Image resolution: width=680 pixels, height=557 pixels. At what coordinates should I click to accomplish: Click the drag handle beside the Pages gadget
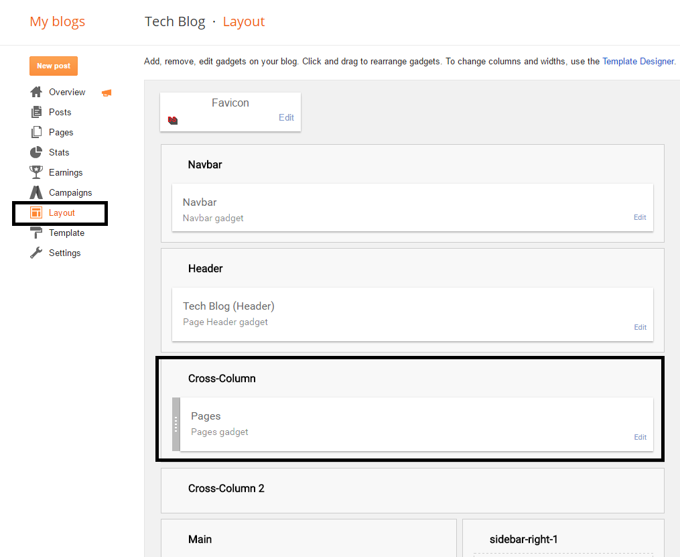[176, 425]
